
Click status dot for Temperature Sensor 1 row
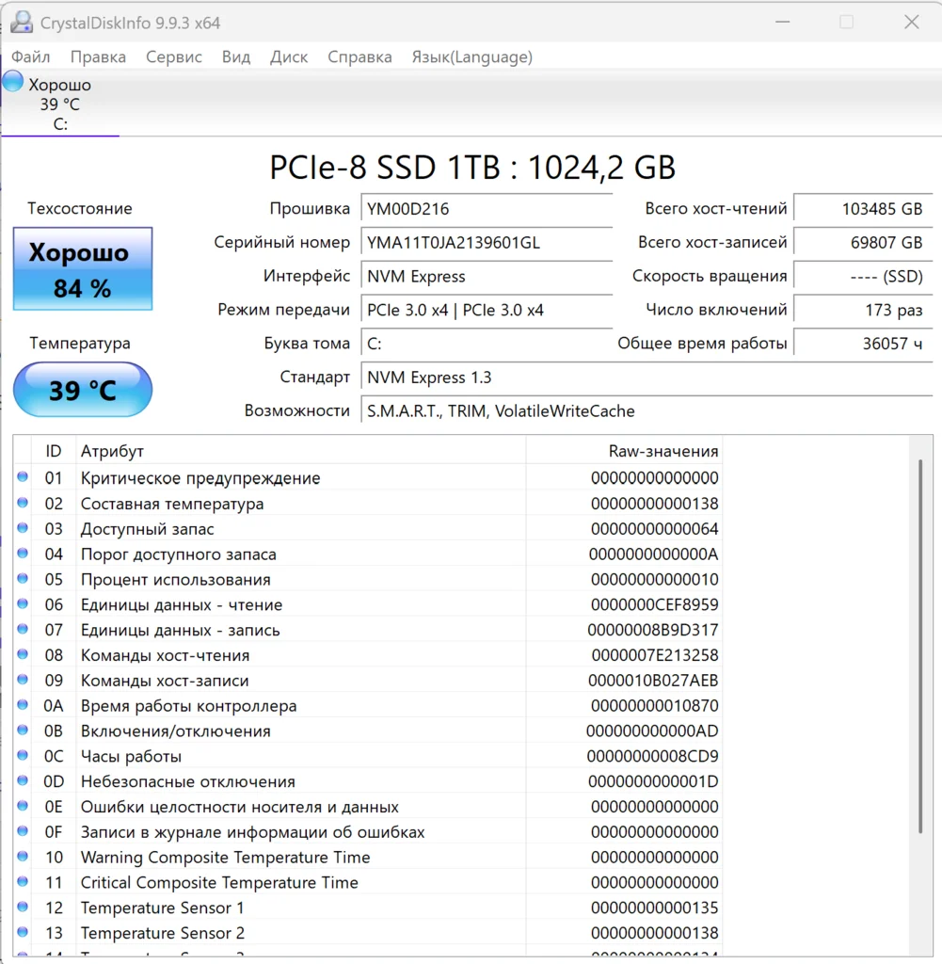tap(23, 907)
